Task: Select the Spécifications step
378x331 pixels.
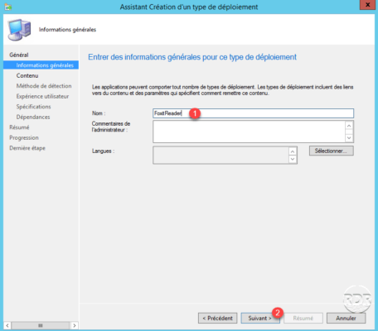Action: [x=33, y=107]
